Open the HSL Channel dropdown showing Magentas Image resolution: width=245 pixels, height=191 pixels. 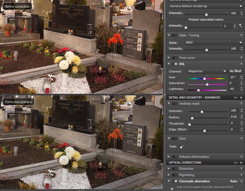click(x=207, y=71)
